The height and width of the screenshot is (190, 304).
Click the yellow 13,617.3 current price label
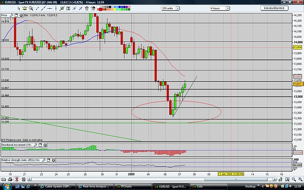pos(298,84)
